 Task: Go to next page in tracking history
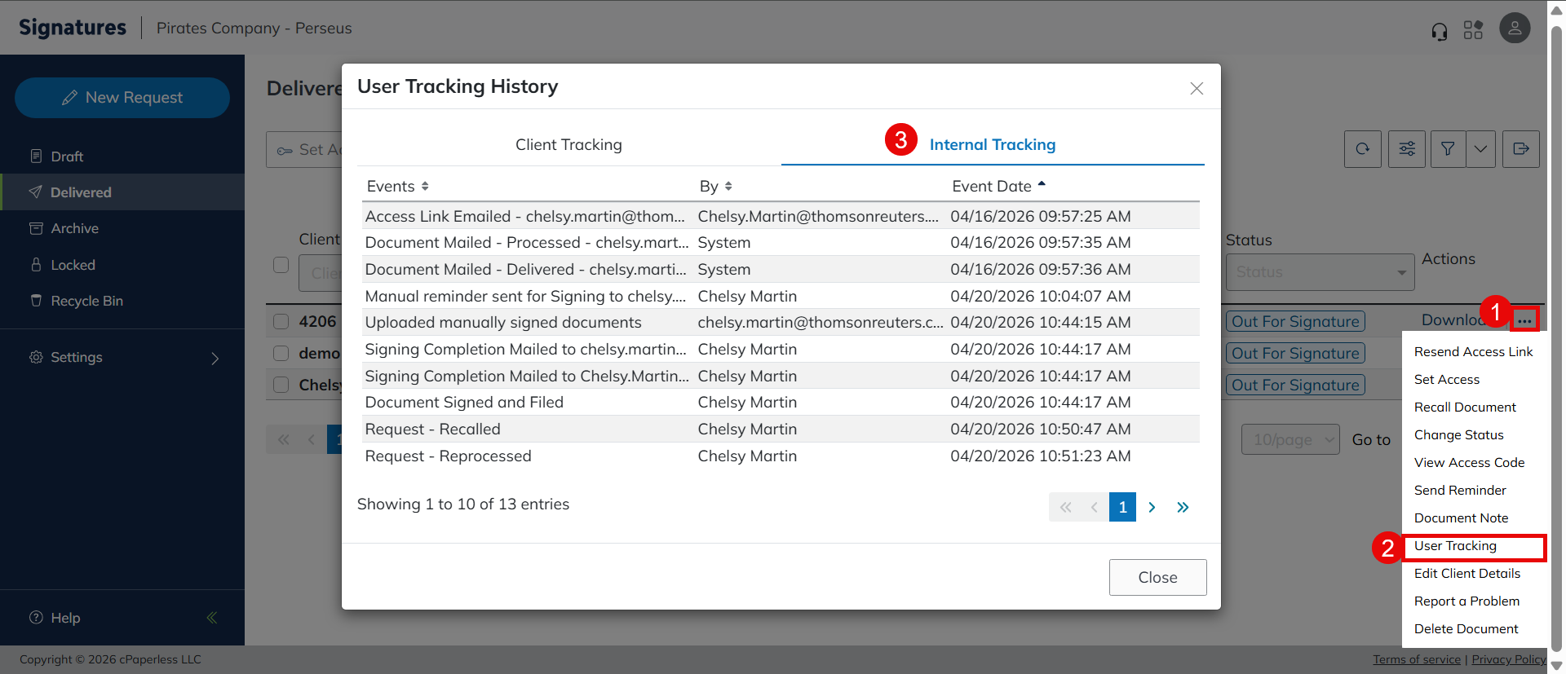coord(1152,507)
